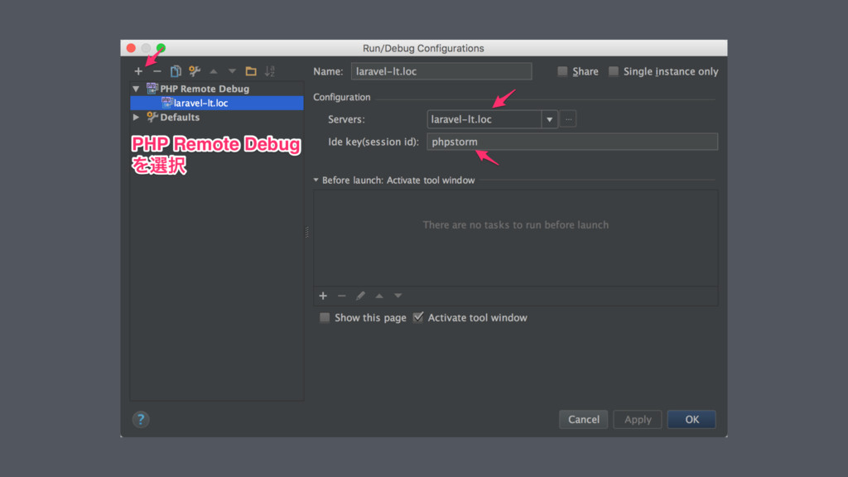The width and height of the screenshot is (848, 477).
Task: Select the PHP Remote Debug group row
Action: pyautogui.click(x=217, y=89)
